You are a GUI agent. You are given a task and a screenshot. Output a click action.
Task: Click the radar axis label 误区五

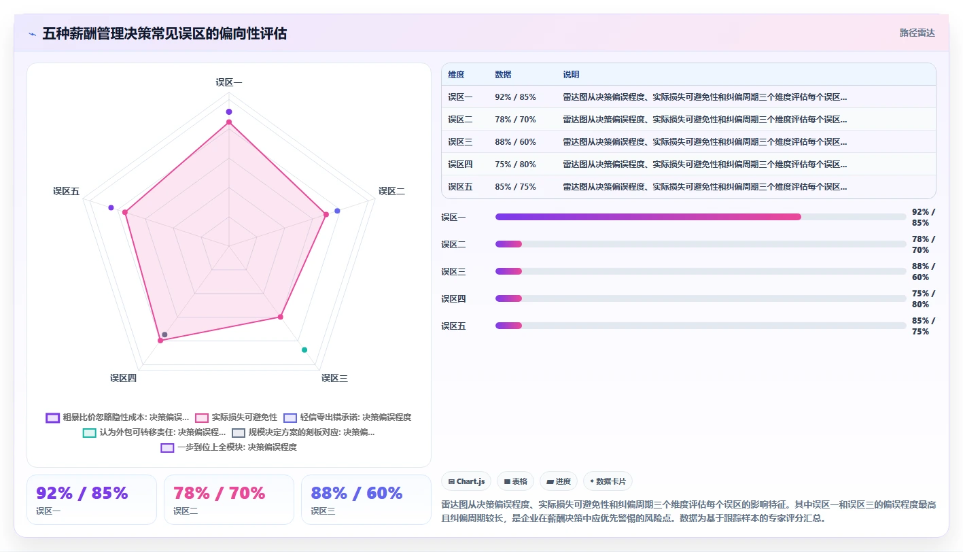(67, 192)
